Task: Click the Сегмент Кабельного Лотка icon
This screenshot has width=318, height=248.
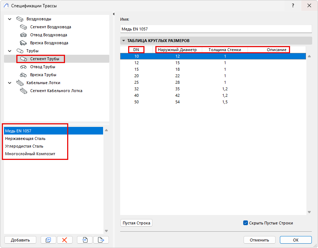Action: [24, 91]
